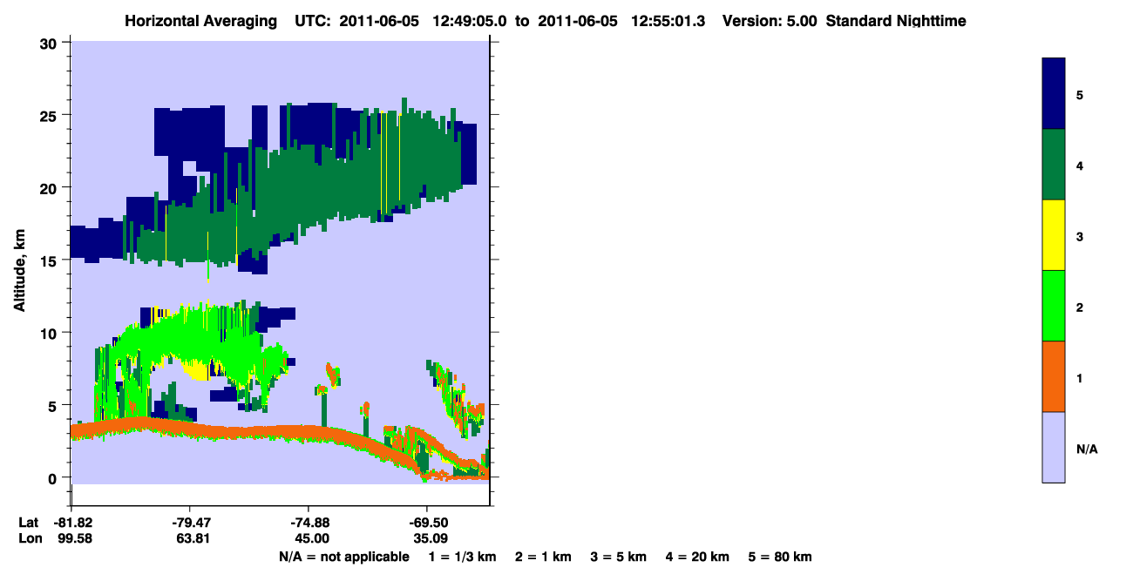Click 'Standard Nighttime' text in title

point(896,21)
